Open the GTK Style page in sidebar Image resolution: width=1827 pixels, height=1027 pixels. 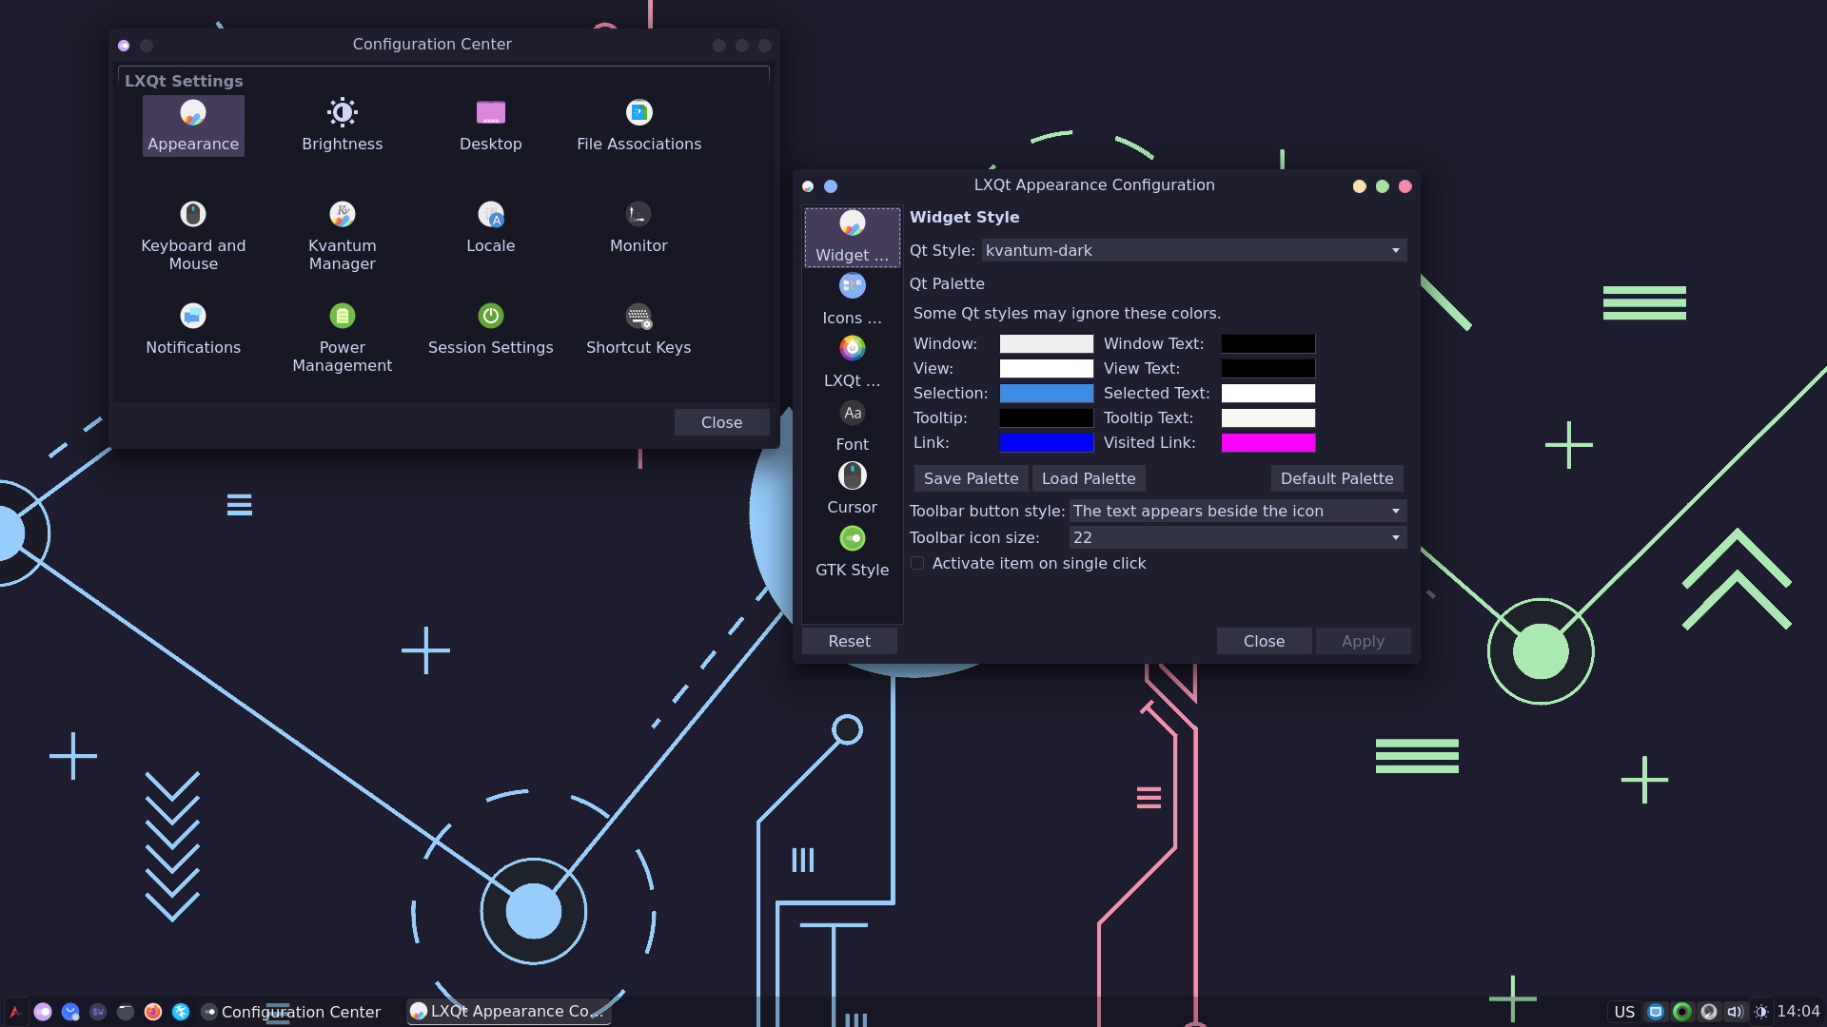click(852, 552)
